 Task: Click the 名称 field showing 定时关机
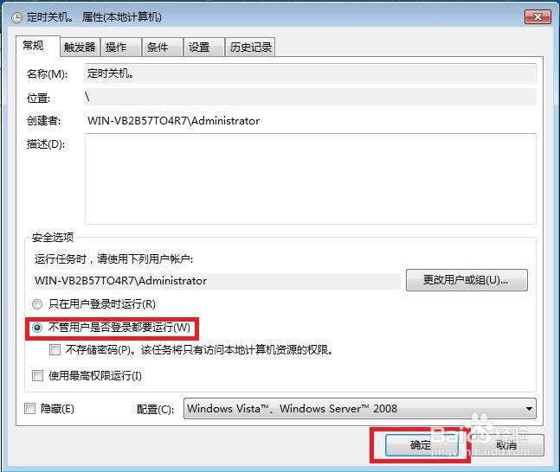pos(311,73)
